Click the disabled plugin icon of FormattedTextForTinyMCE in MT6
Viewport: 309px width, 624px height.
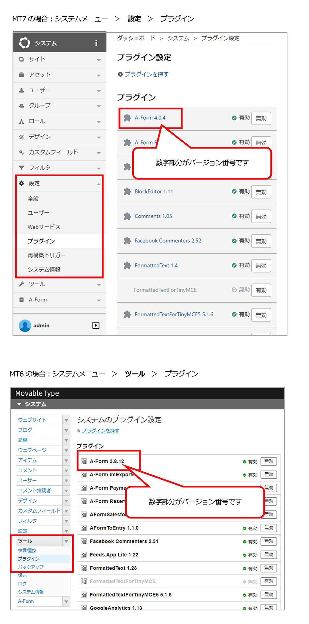tap(84, 581)
